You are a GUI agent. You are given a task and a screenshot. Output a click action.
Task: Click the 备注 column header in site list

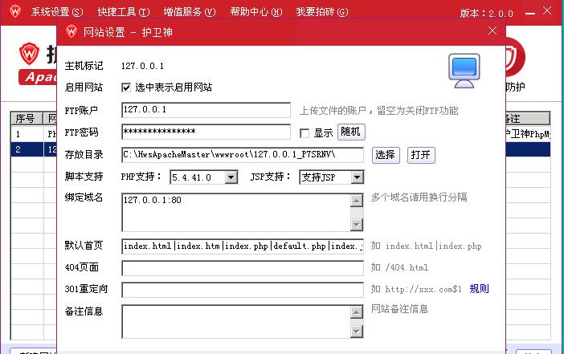(x=528, y=118)
